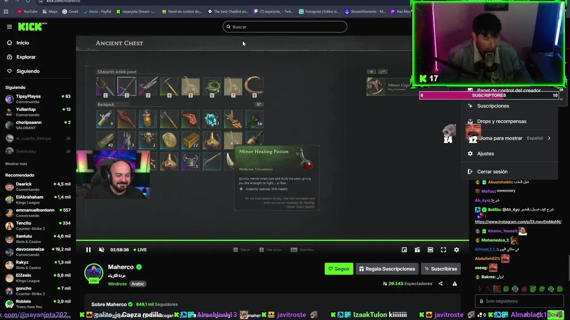Click the Kick logo
Image resolution: width=570 pixels, height=320 pixels.
pos(33,27)
